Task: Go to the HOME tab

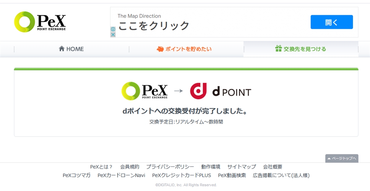Action: pos(71,49)
